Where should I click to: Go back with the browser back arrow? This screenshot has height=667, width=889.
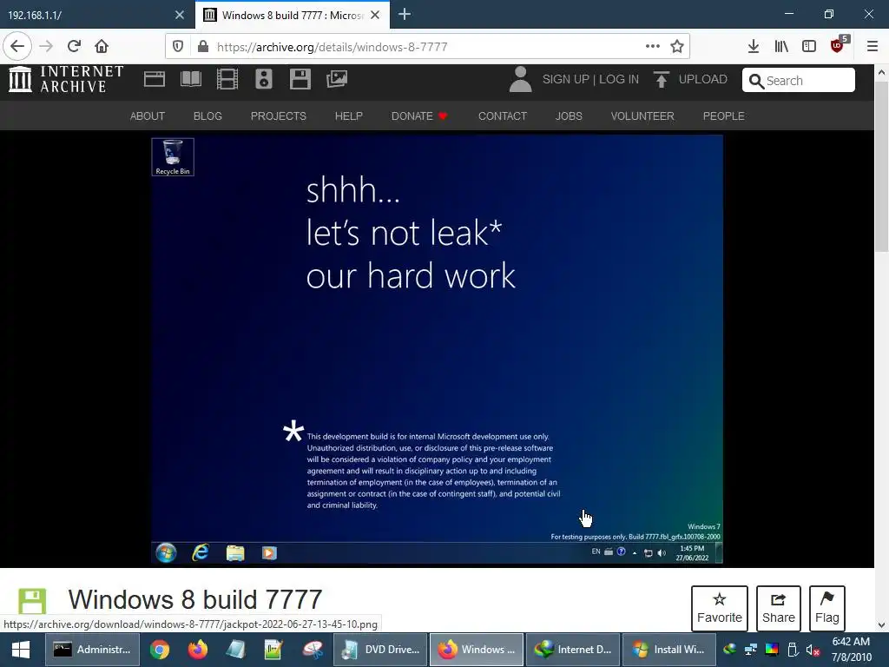17,47
